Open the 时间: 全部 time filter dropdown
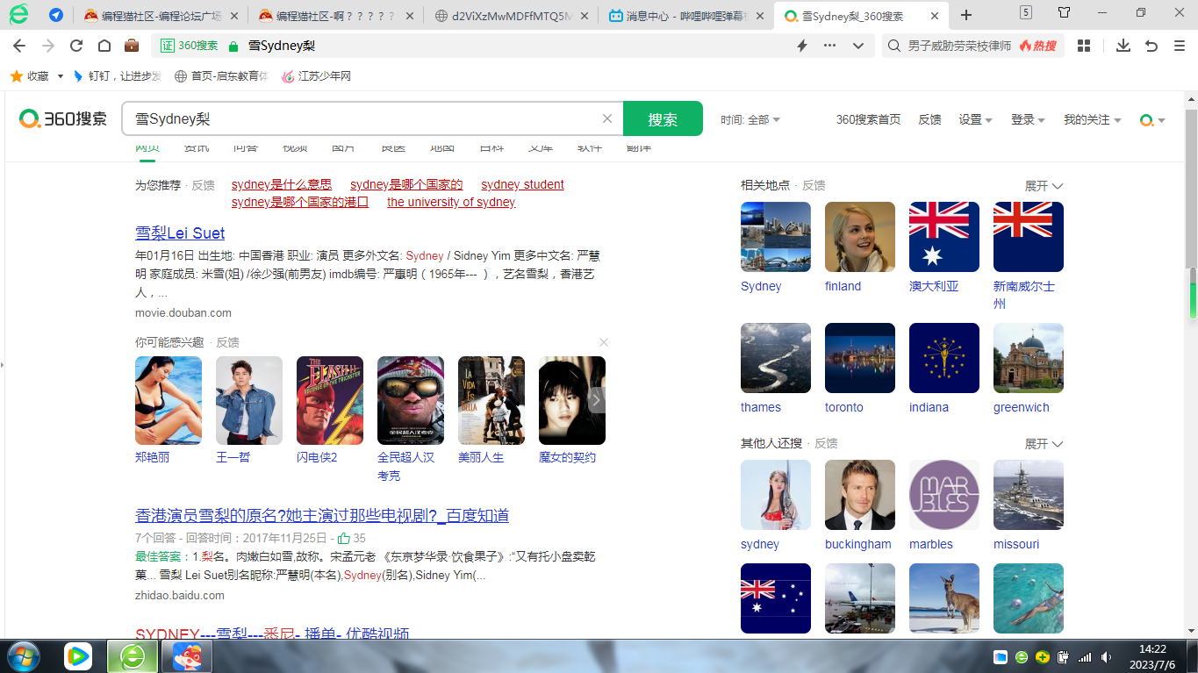The width and height of the screenshot is (1198, 673). (750, 119)
